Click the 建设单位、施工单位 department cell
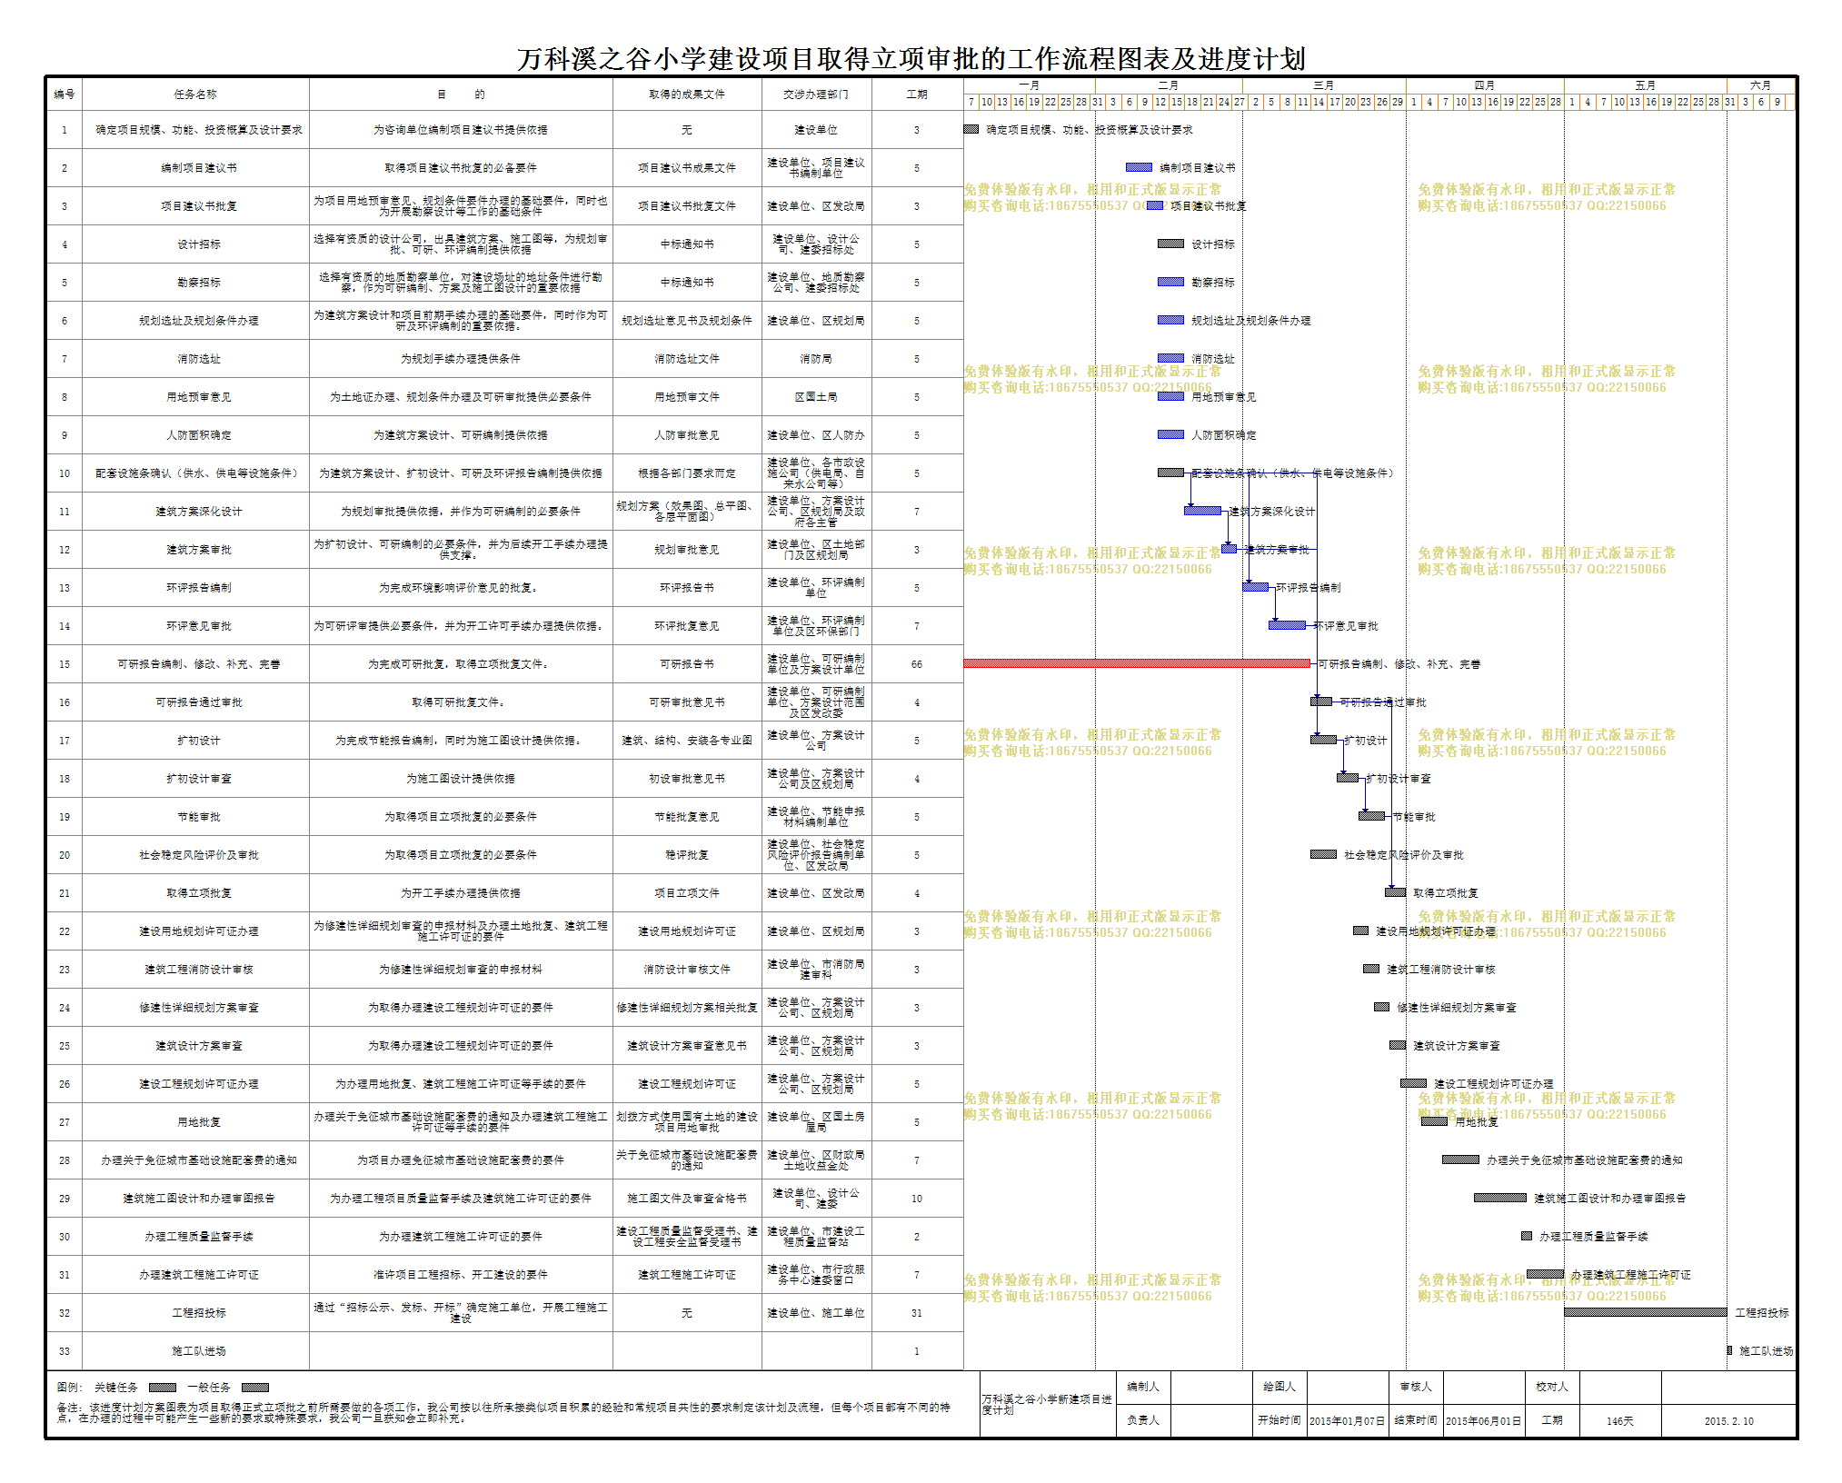 pyautogui.click(x=816, y=1313)
